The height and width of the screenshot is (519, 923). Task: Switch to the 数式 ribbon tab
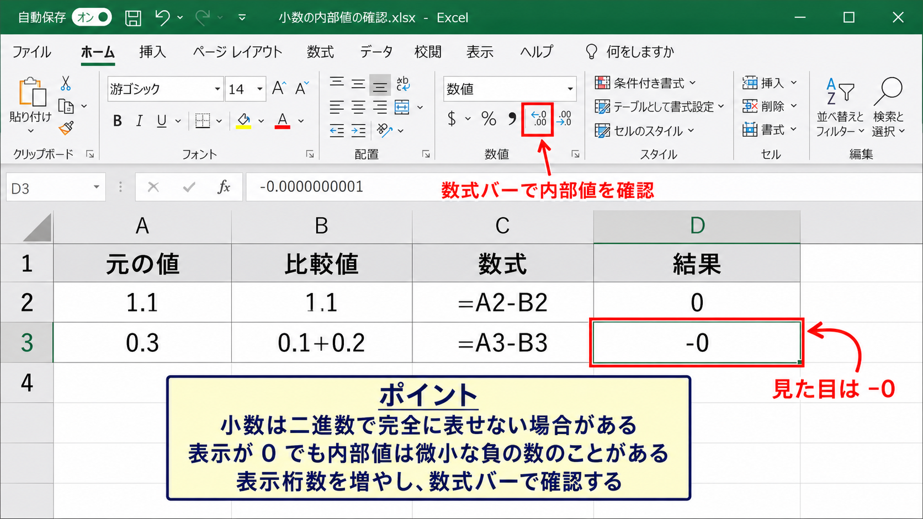(320, 52)
